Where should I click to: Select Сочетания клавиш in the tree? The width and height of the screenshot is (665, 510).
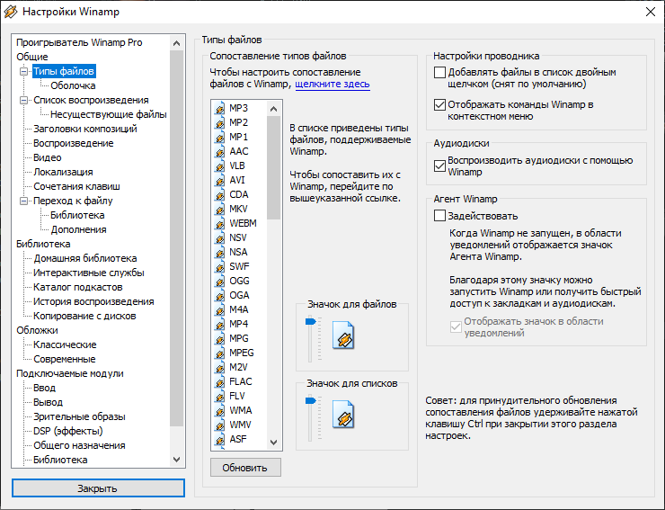tap(76, 186)
